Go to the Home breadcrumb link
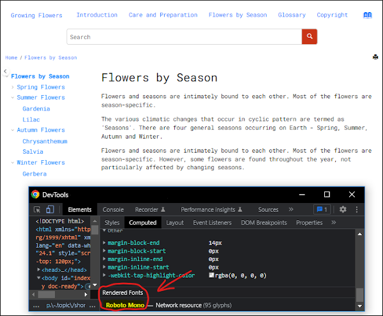 (11, 57)
